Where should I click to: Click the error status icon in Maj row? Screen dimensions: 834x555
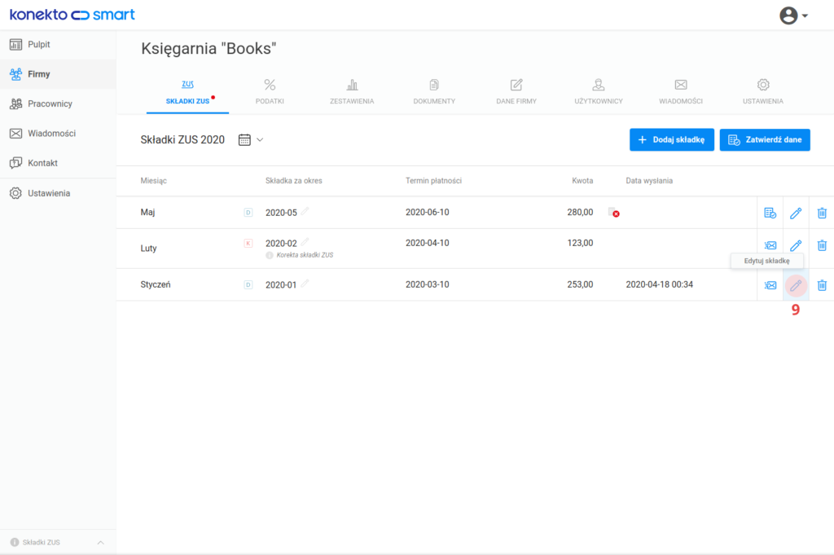(x=614, y=213)
